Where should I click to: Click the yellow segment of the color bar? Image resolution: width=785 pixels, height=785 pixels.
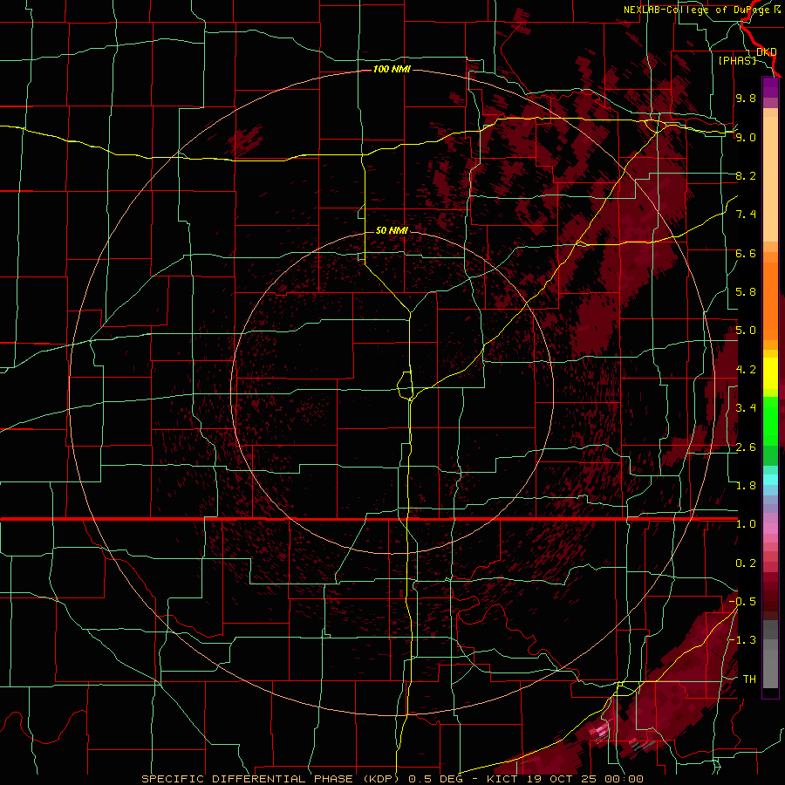(770, 374)
